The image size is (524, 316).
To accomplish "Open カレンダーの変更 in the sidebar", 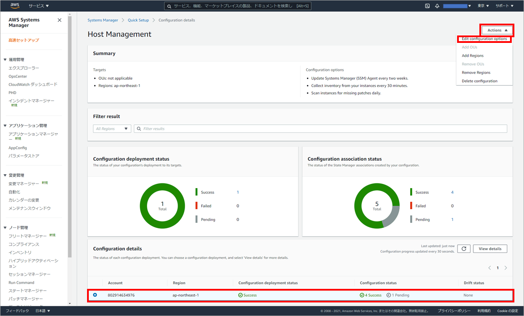I will 24,200.
